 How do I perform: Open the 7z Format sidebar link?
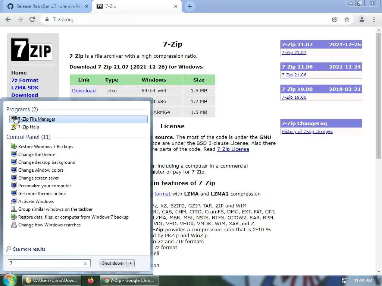(x=25, y=80)
